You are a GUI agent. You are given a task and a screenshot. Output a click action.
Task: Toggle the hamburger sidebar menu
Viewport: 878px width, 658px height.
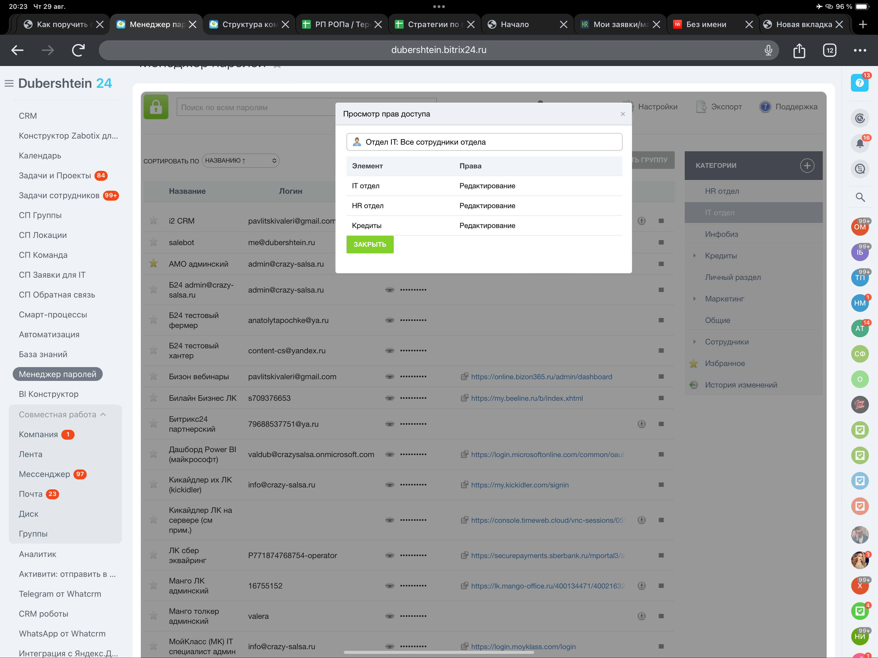point(9,83)
